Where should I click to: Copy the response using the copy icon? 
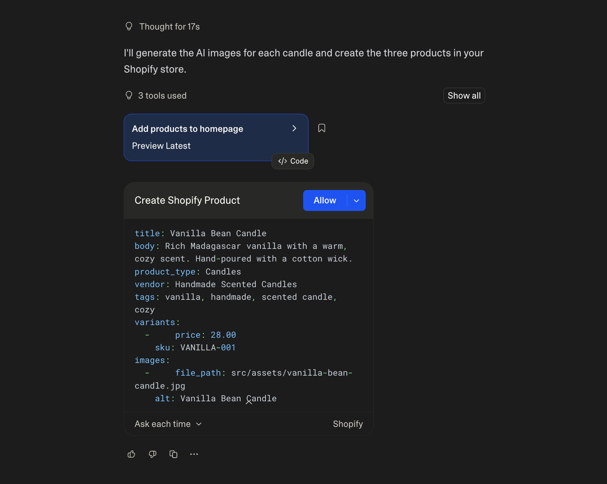173,454
